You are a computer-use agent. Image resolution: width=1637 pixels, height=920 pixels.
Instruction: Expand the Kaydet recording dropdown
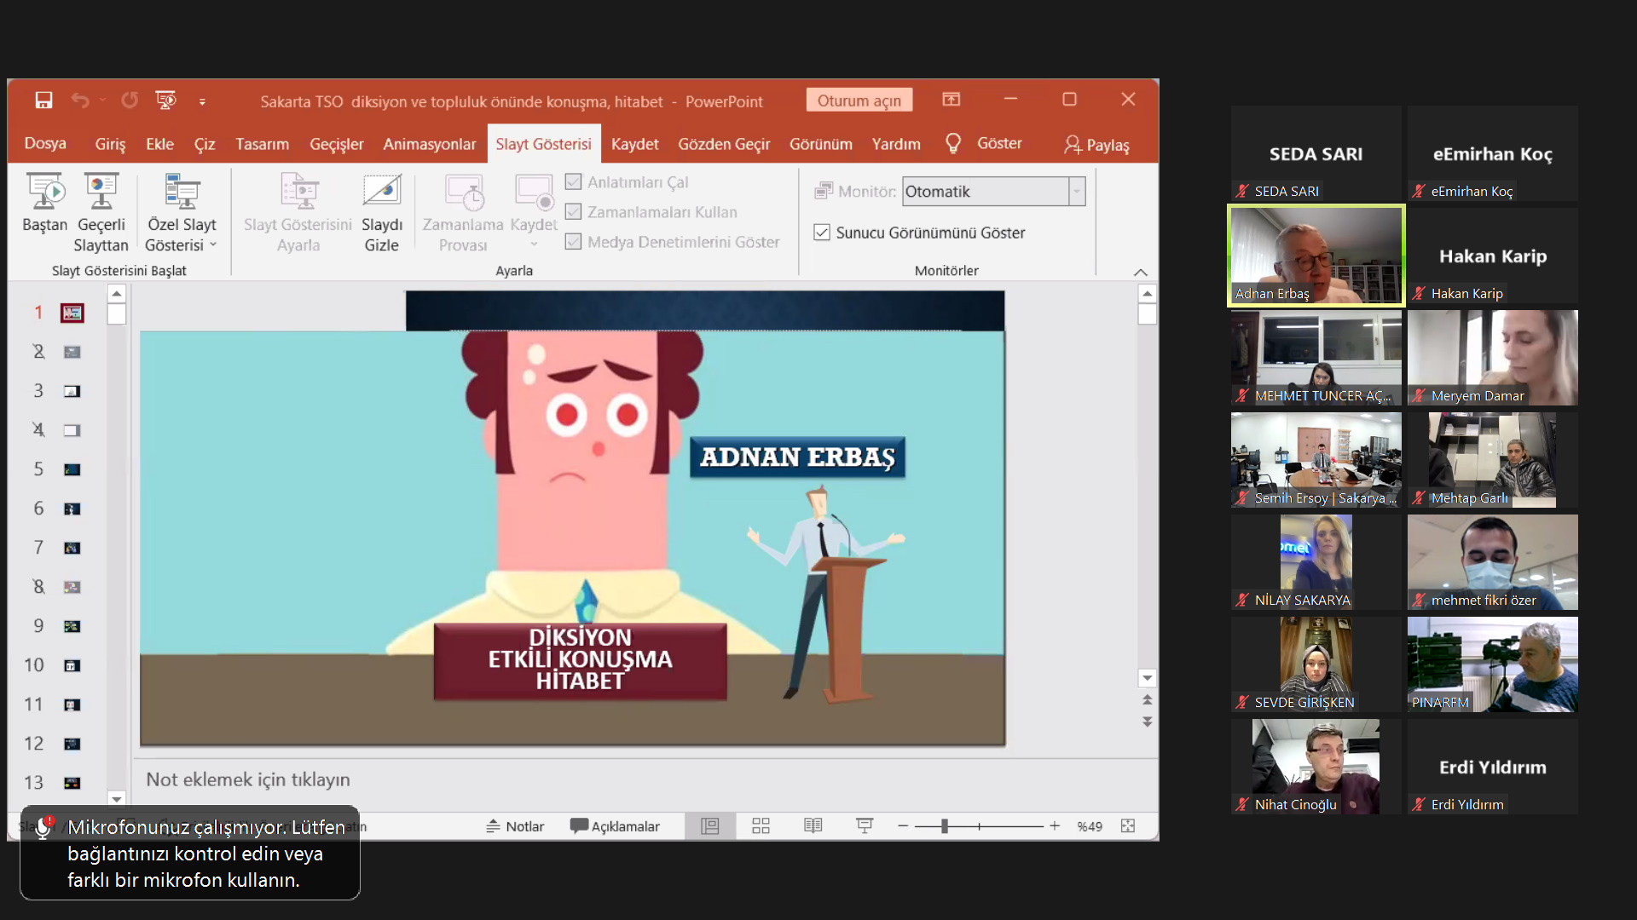click(534, 244)
